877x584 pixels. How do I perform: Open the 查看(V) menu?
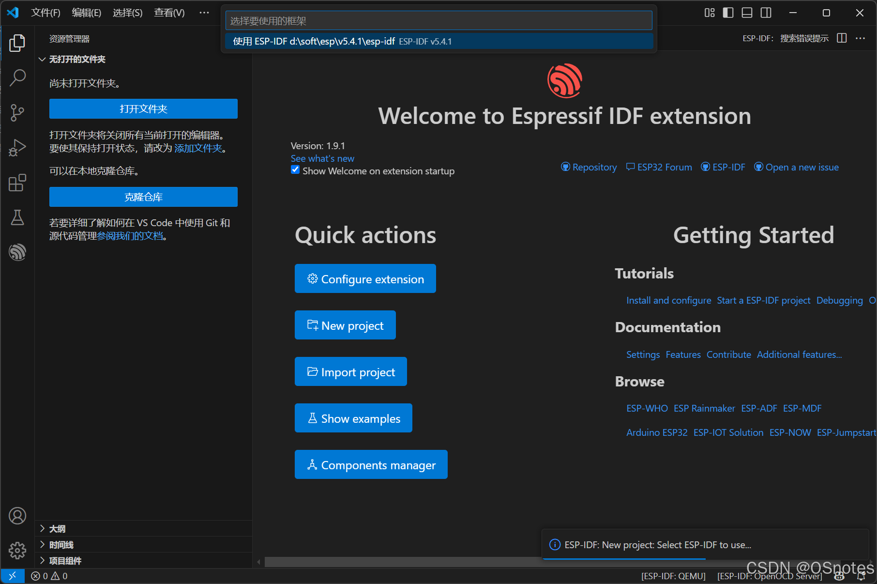pos(169,13)
